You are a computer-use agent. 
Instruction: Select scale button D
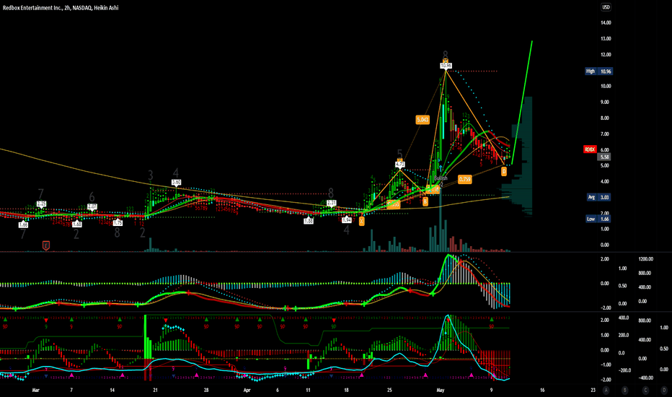point(664,390)
